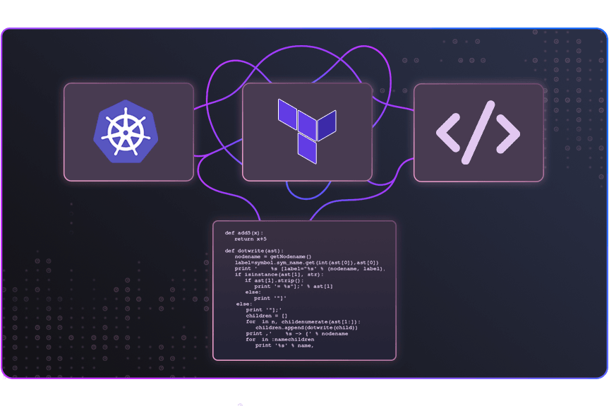Viewport: 609px width, 406px height.
Task: Click the "if isinstance(ast[1], str):" line
Action: tap(279, 274)
